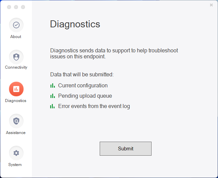
Task: Go to the Assistance label
Action: [x=16, y=133]
